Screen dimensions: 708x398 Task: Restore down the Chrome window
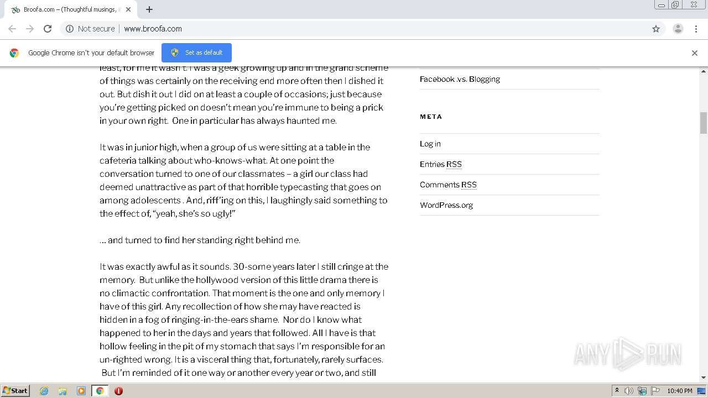(x=675, y=5)
